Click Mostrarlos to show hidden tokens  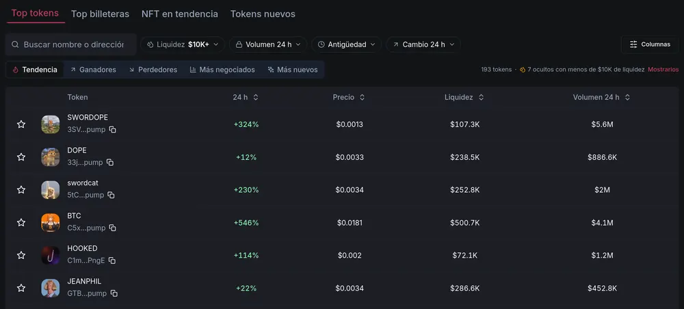click(663, 70)
